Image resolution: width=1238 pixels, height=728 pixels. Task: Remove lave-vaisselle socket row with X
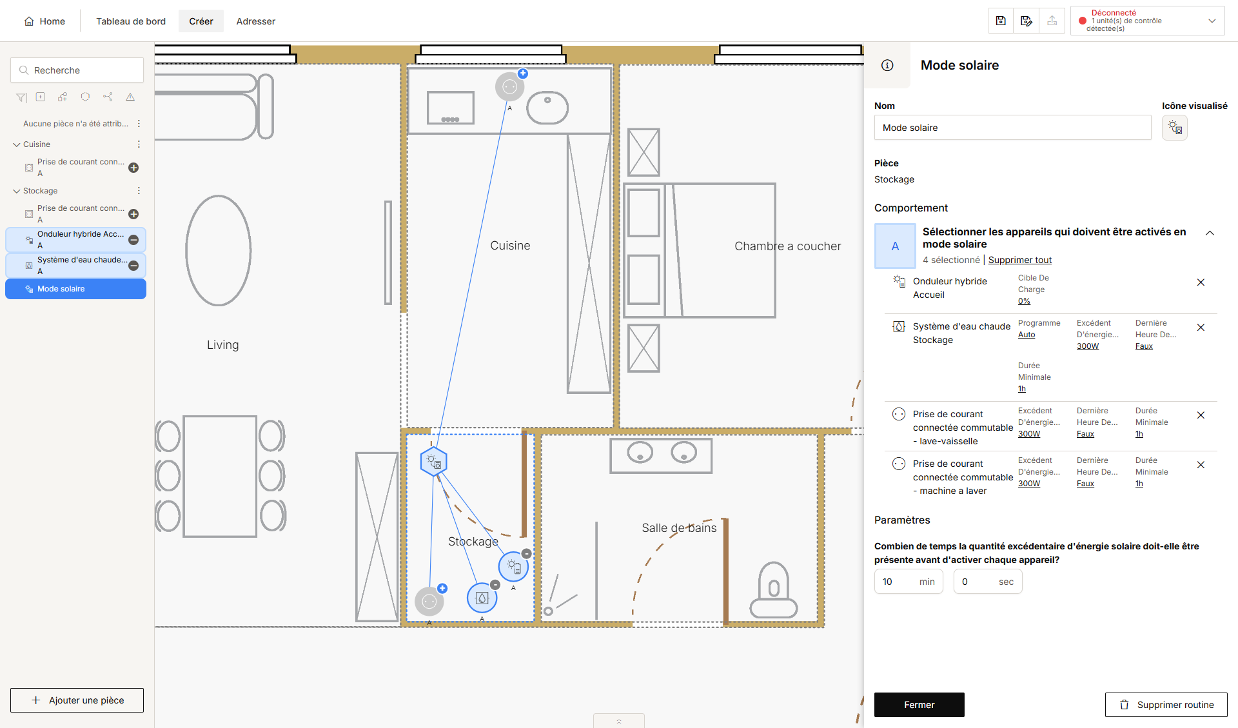pos(1201,415)
